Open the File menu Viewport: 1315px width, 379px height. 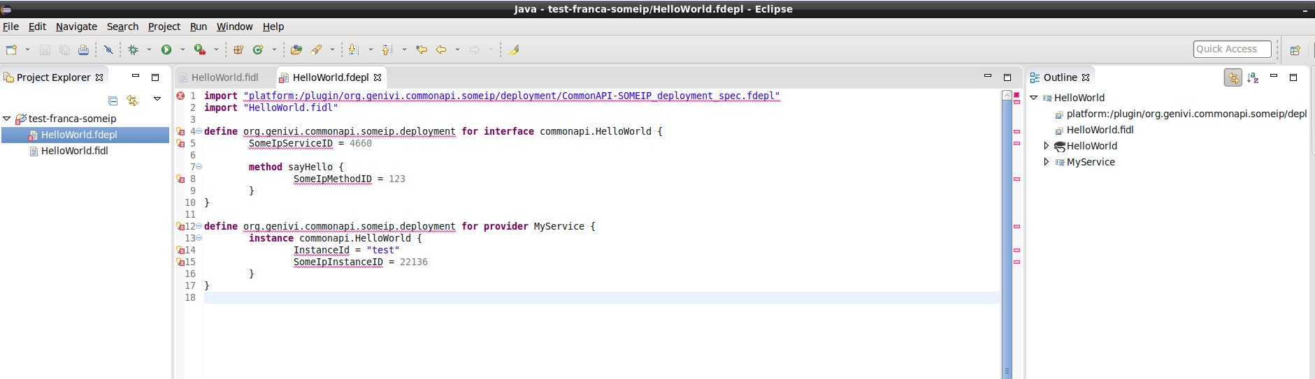coord(11,27)
